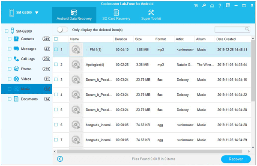Click music thumbnail in row 6
The height and width of the screenshot is (166, 257).
pos(76,125)
